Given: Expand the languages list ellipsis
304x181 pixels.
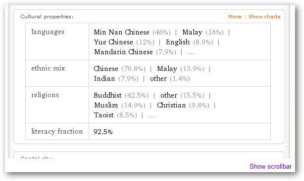Looking at the screenshot, I should point(191,52).
